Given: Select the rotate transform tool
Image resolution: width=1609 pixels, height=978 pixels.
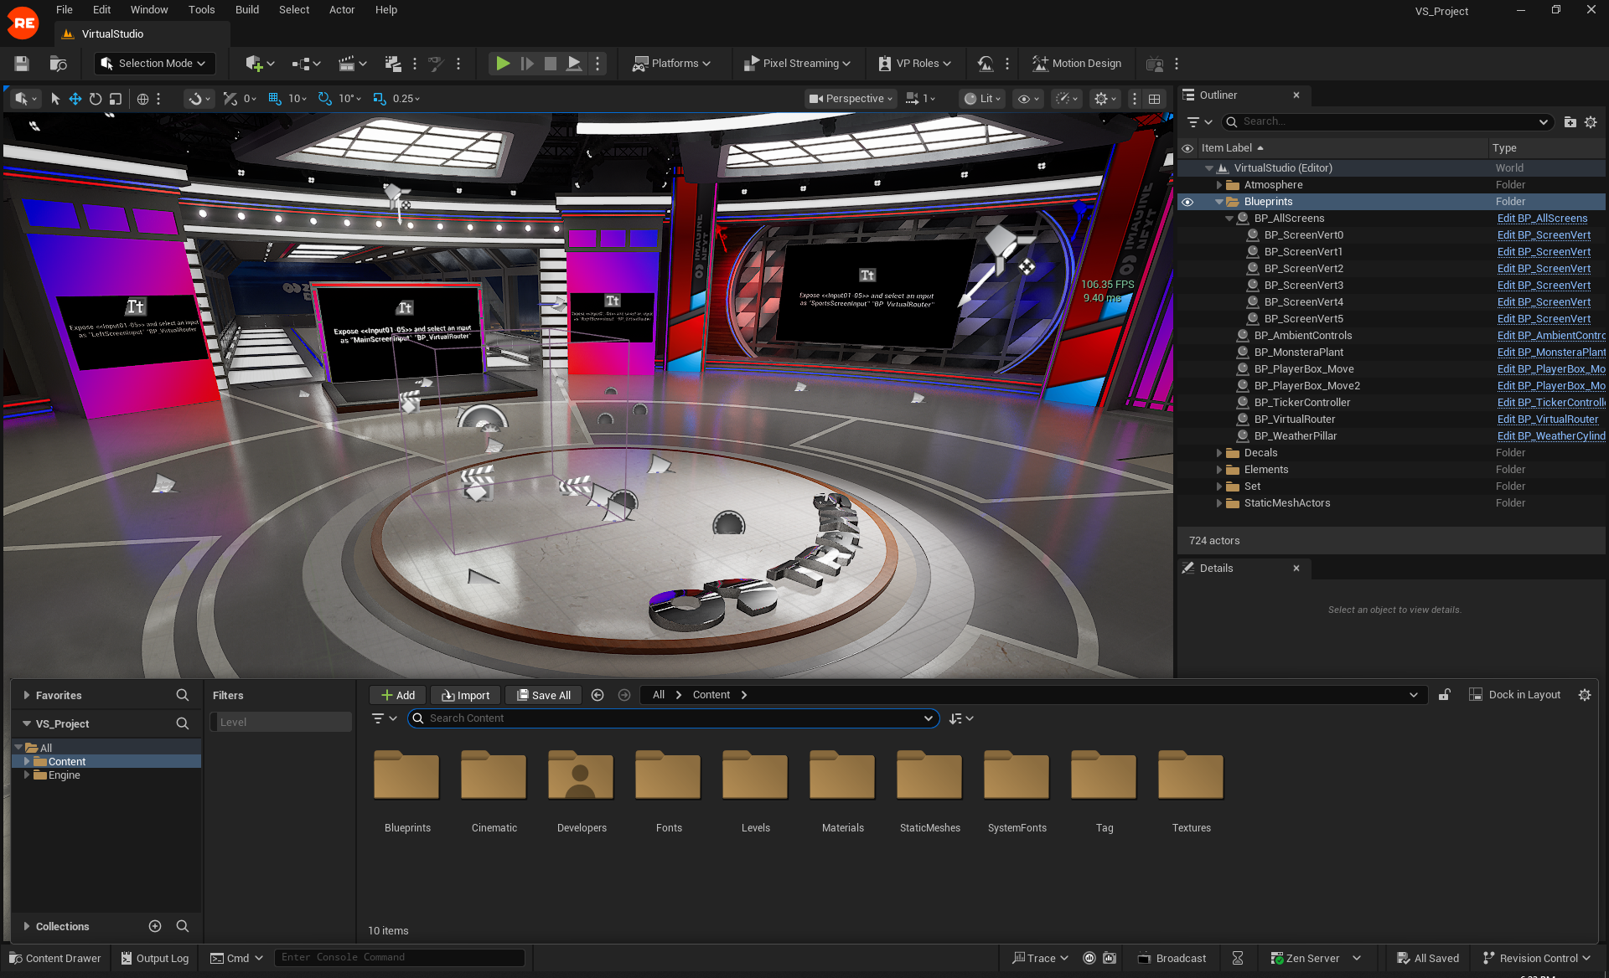Looking at the screenshot, I should [96, 99].
